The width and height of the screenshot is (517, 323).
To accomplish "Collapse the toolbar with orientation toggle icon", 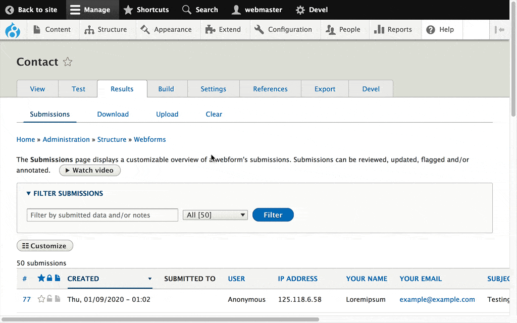I will (x=499, y=30).
